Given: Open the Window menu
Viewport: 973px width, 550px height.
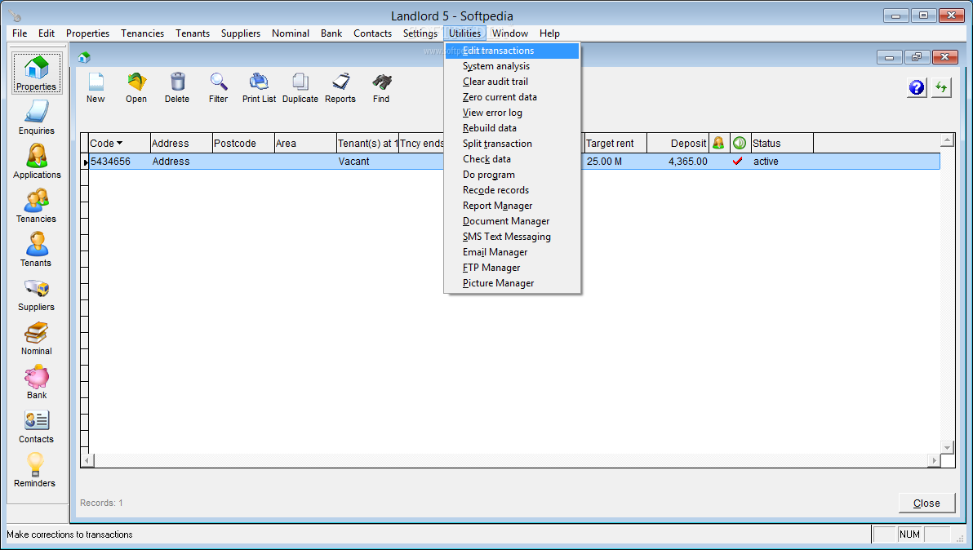Looking at the screenshot, I should tap(510, 33).
